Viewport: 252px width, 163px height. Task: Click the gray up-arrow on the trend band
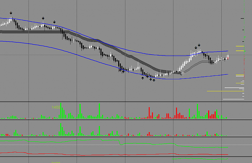(182, 74)
